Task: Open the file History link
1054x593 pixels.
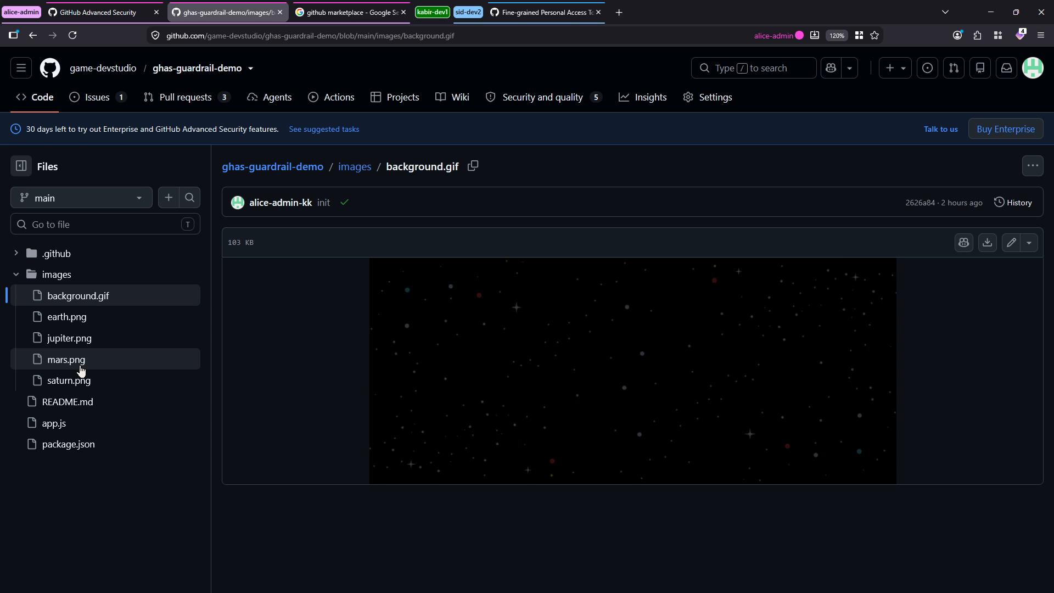Action: coord(1013,203)
